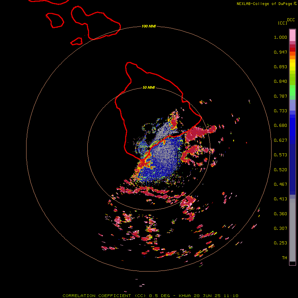This screenshot has height=298, width=298.
Task: Click the 0.893 scale value
Action: tap(280, 67)
